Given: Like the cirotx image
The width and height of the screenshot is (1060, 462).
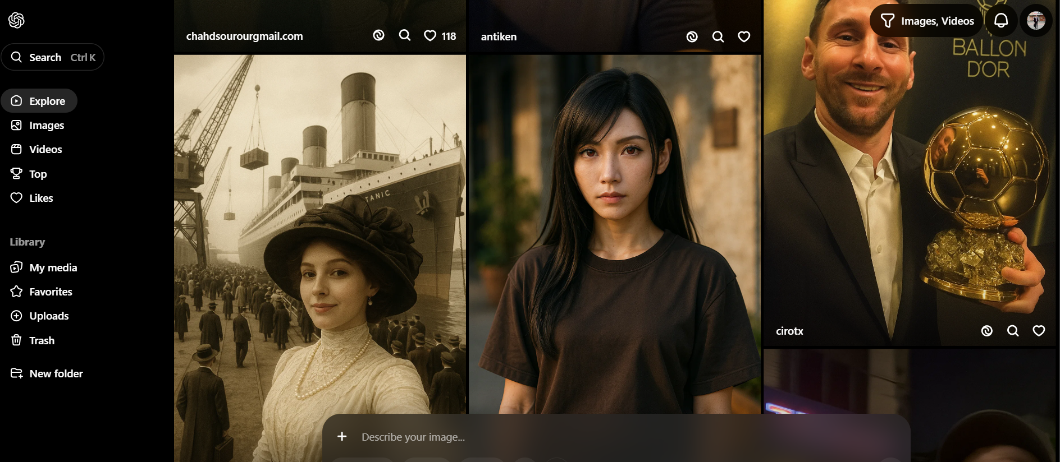Looking at the screenshot, I should pyautogui.click(x=1039, y=331).
